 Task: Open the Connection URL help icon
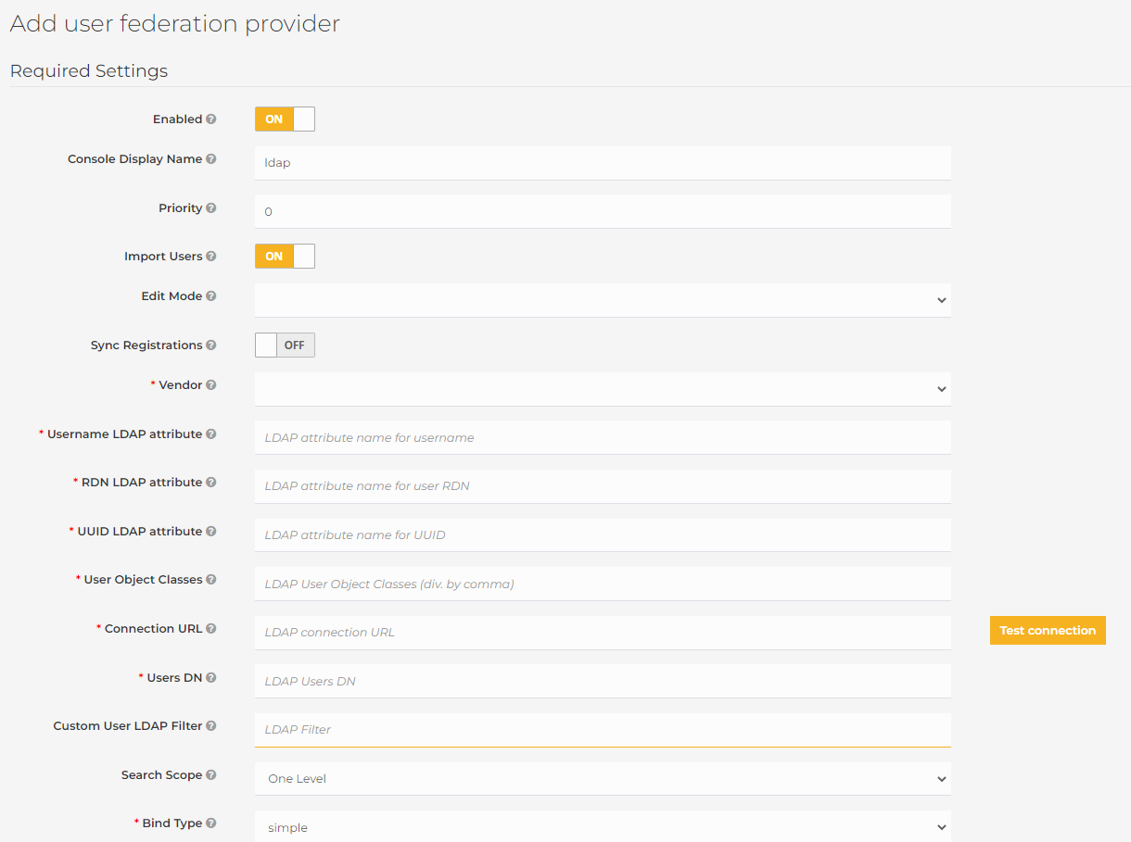coord(211,628)
